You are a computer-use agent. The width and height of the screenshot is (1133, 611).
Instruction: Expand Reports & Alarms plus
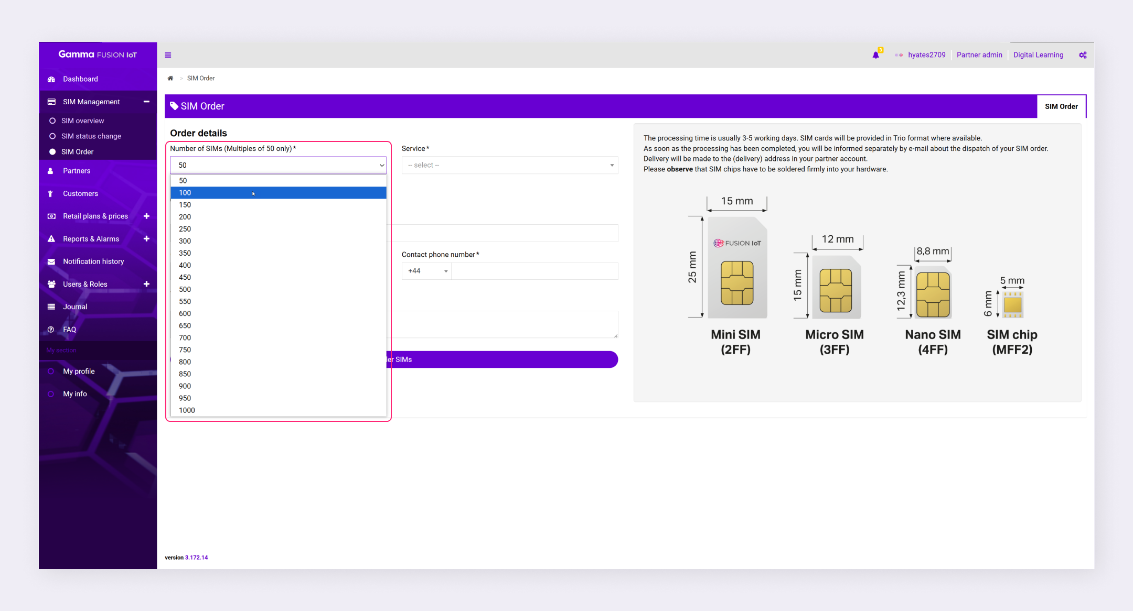click(146, 238)
